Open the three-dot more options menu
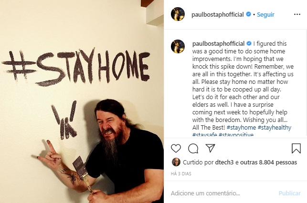This screenshot has width=307, height=203. coord(297,14)
